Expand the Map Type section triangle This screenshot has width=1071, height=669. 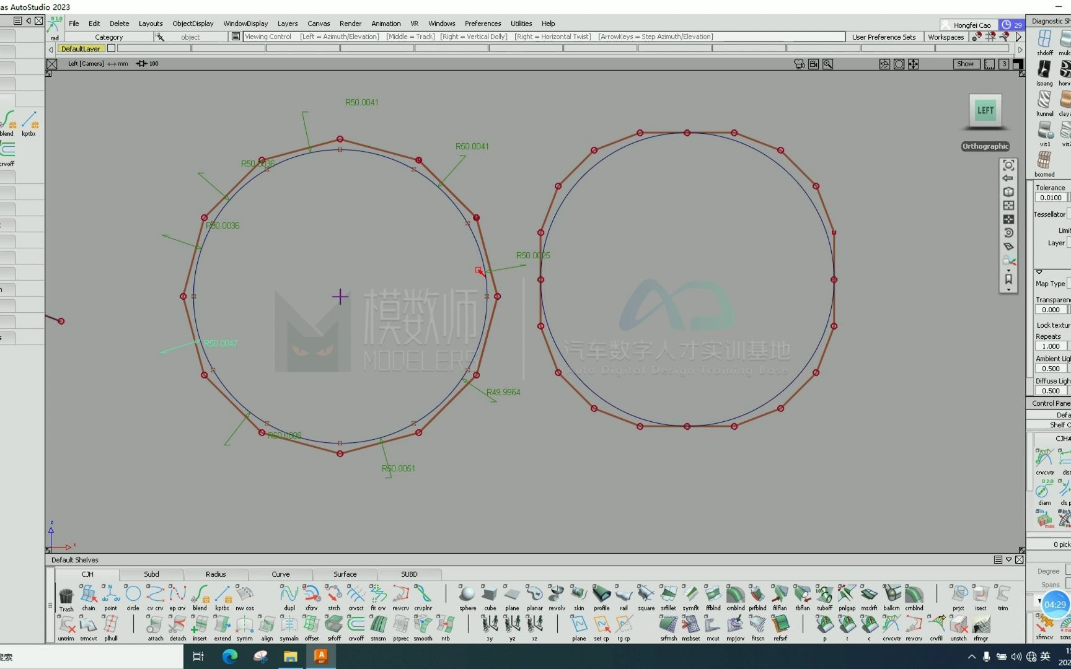(1039, 272)
